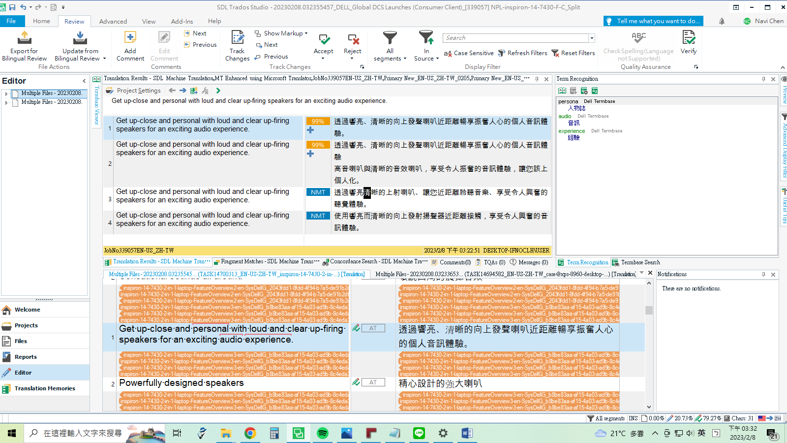Select the NMT match in result row 3

[x=318, y=192]
